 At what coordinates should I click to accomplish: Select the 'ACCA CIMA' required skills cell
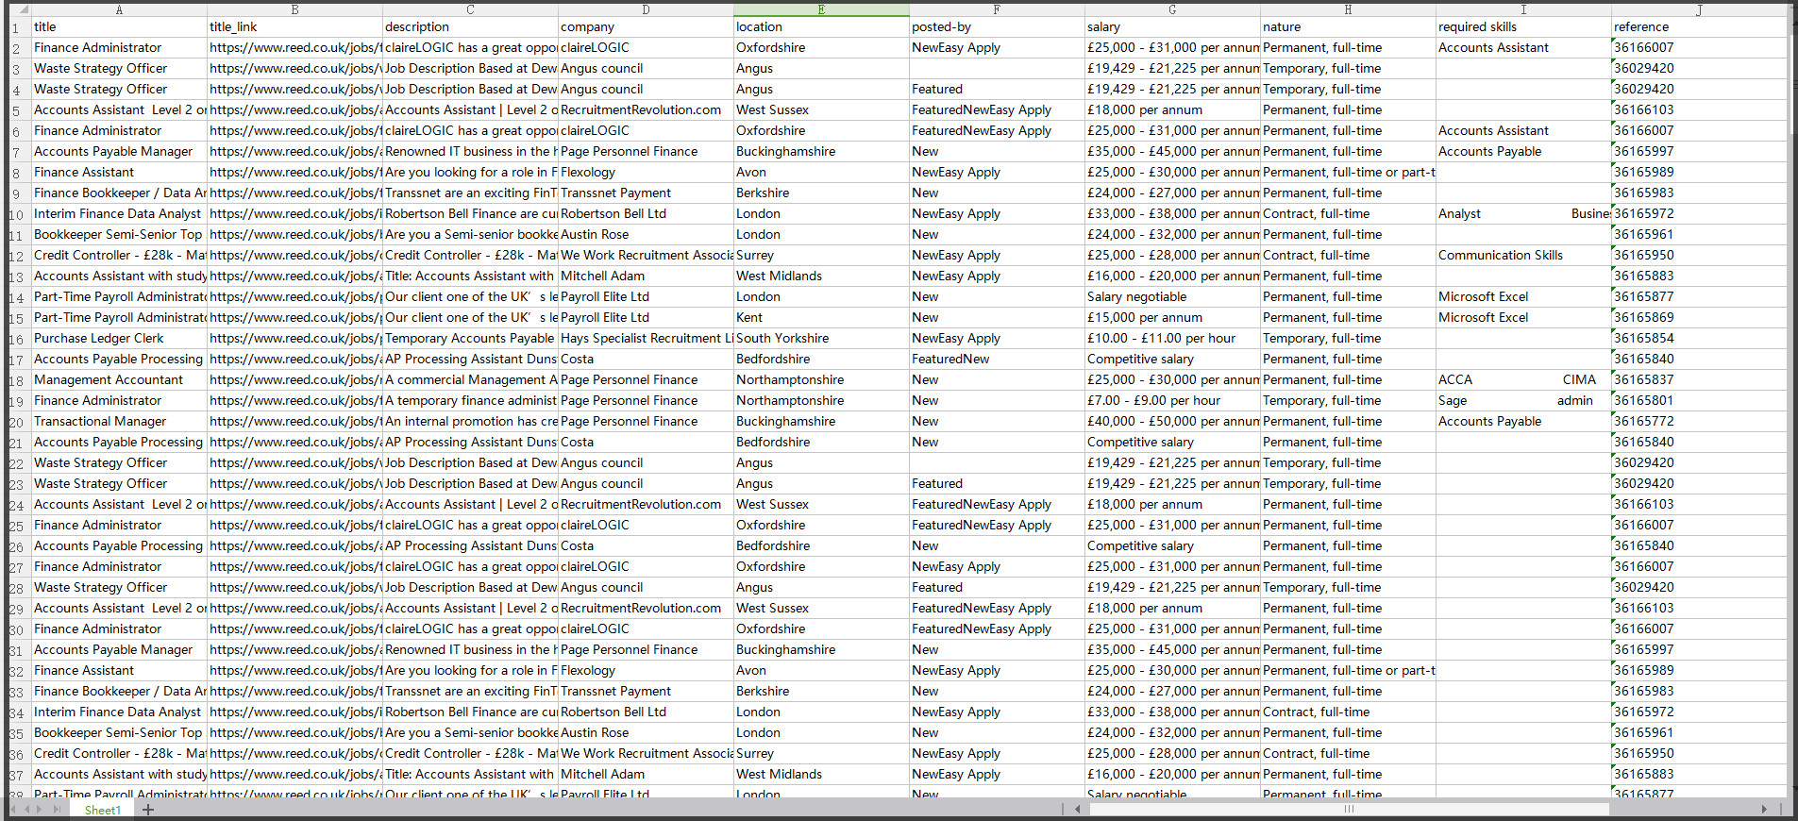click(x=1523, y=380)
